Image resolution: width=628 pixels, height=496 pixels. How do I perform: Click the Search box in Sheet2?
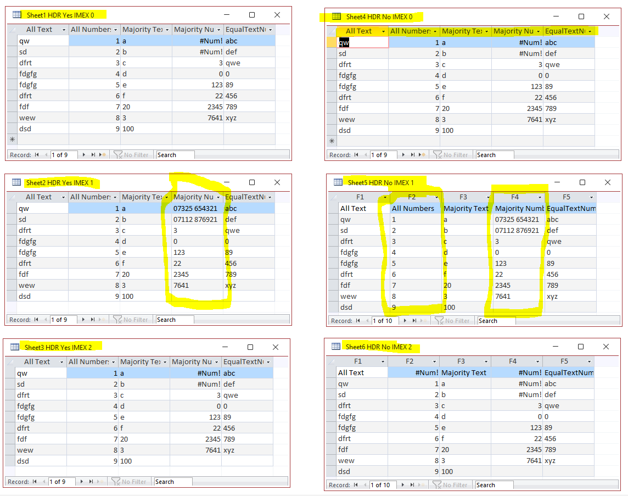tap(175, 320)
